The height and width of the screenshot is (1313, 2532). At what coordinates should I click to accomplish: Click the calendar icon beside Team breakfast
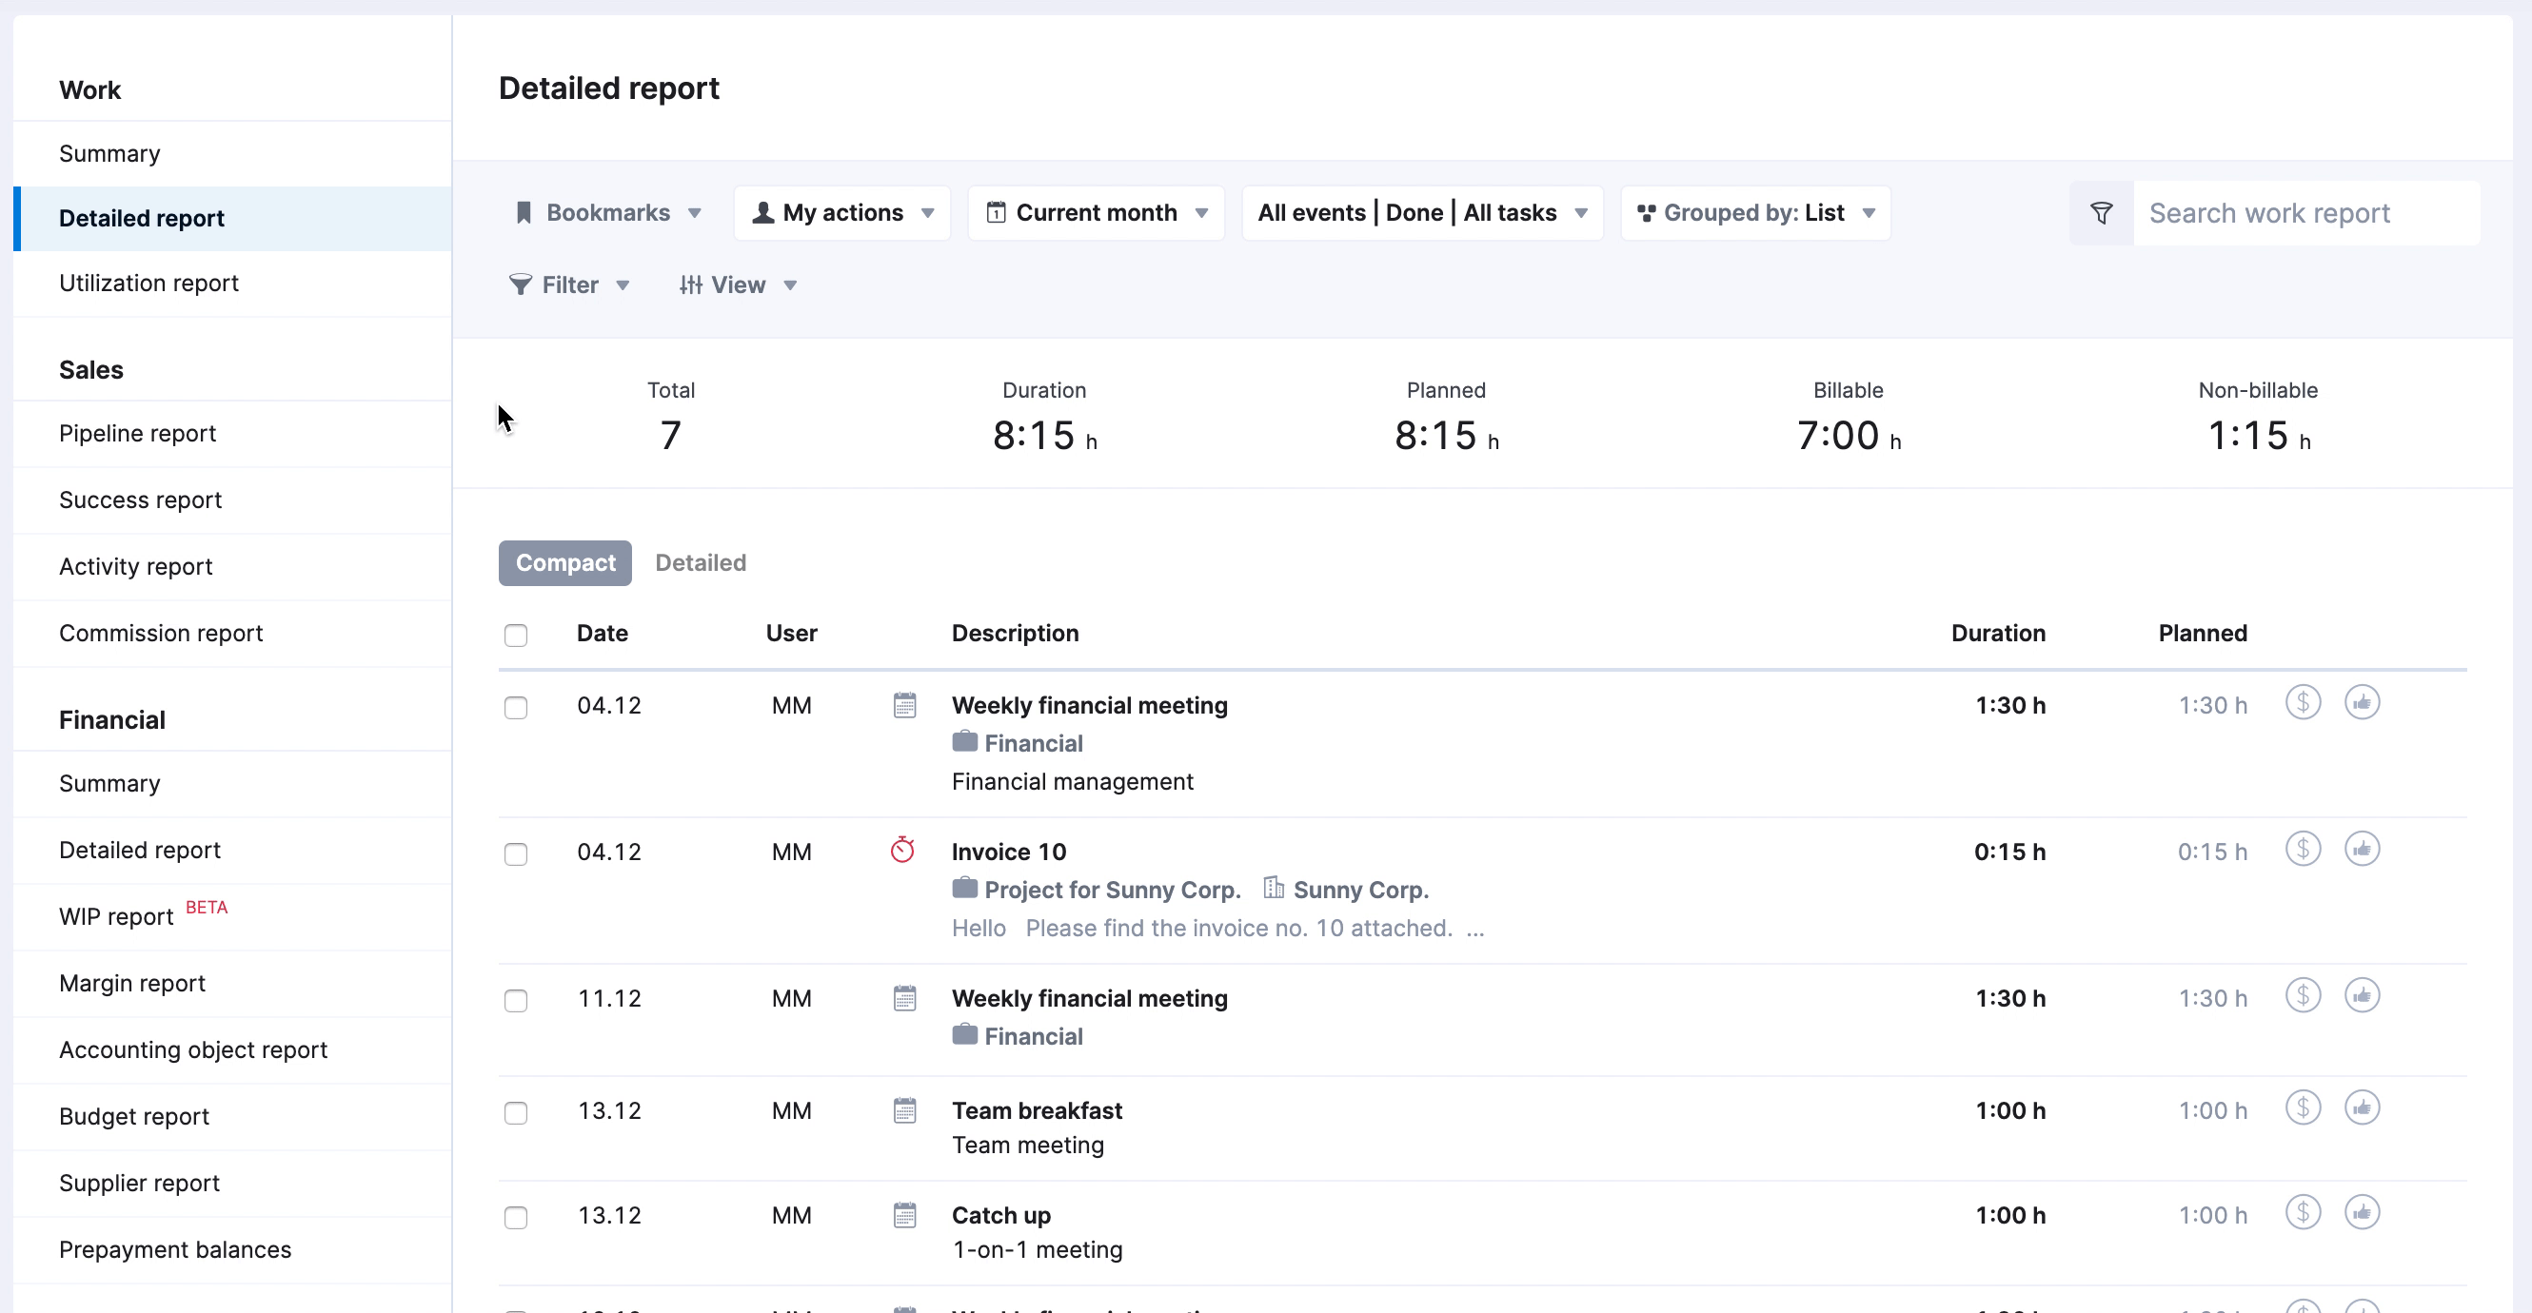click(x=904, y=1110)
